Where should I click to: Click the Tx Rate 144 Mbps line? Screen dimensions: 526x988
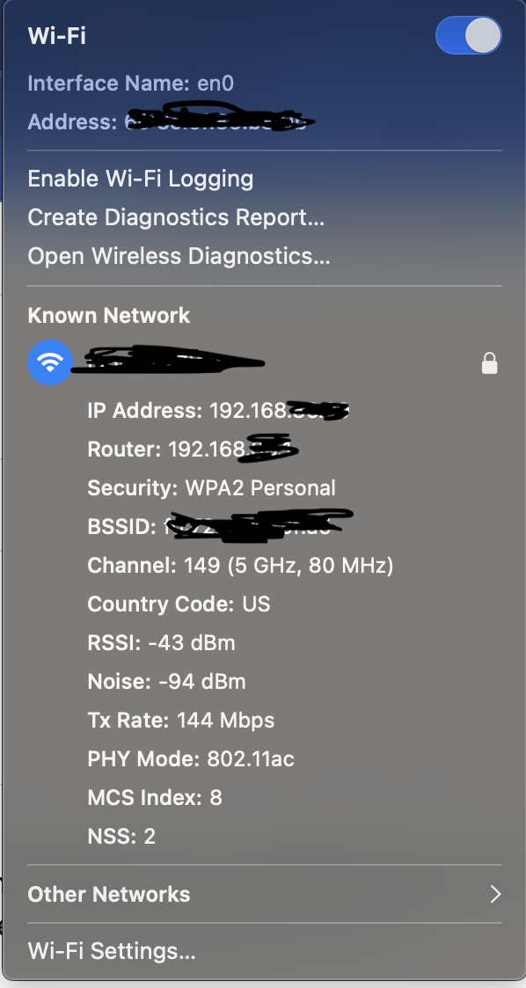[180, 720]
